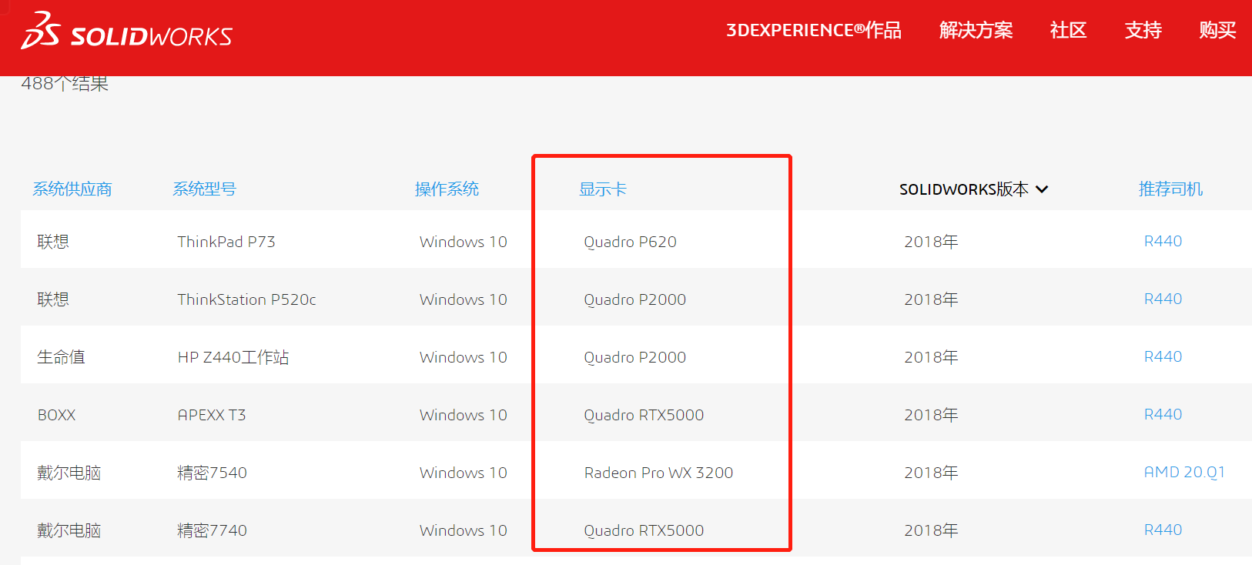Click 2018年 in 精密7540 row
The height and width of the screenshot is (565, 1252).
(x=931, y=473)
